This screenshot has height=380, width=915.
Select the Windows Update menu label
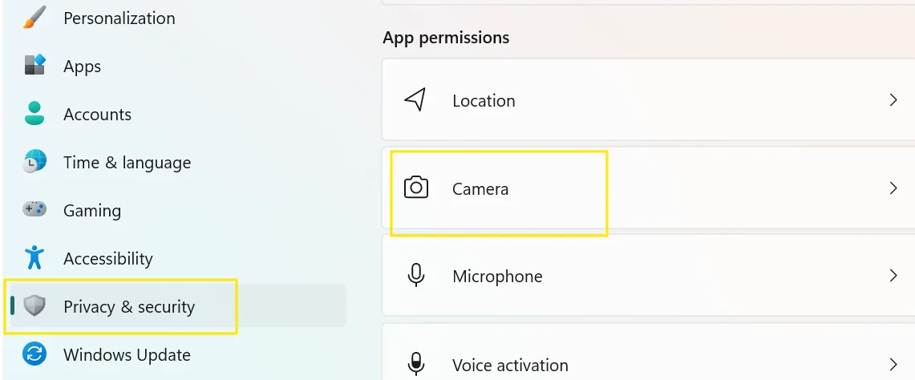pyautogui.click(x=128, y=354)
